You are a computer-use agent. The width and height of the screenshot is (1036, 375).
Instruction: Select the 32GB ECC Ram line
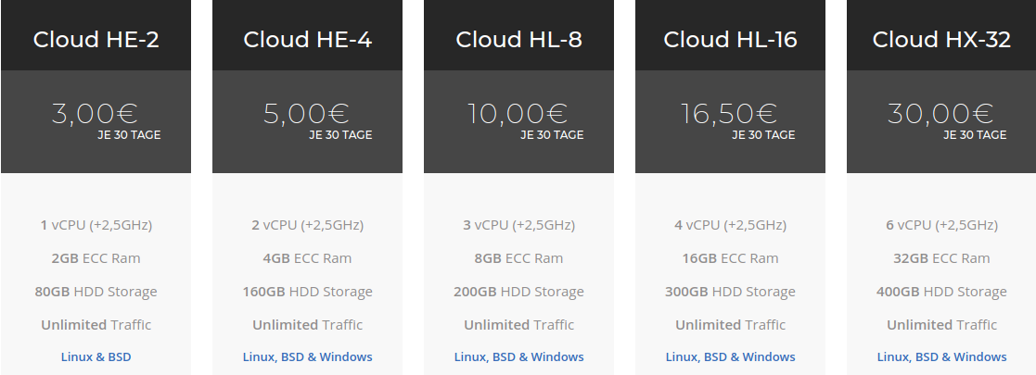click(x=941, y=258)
